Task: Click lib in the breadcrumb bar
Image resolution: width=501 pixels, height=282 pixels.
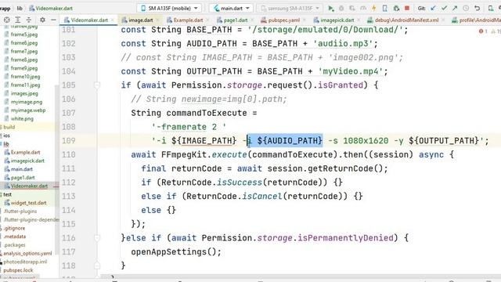Action: coord(20,9)
